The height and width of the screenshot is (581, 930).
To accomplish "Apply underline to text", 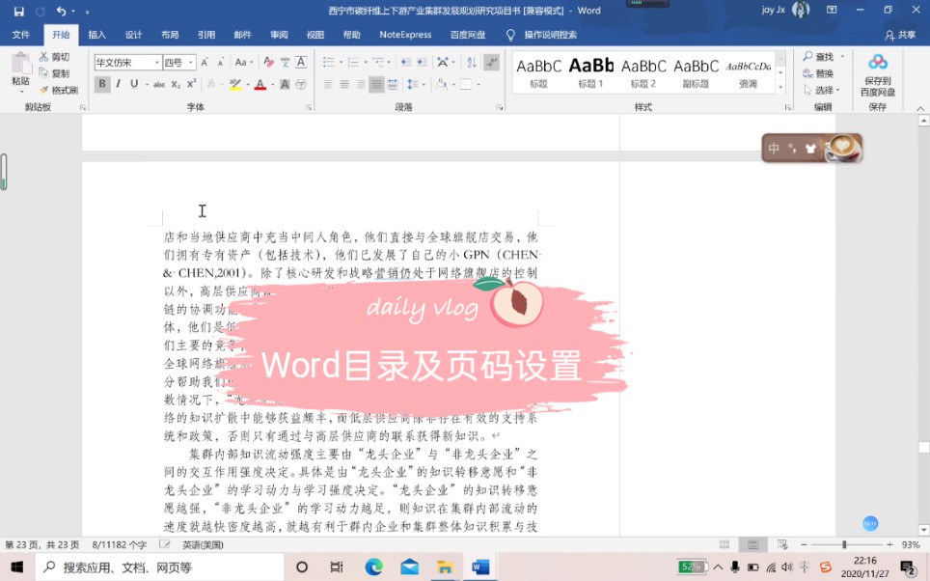I will click(132, 82).
